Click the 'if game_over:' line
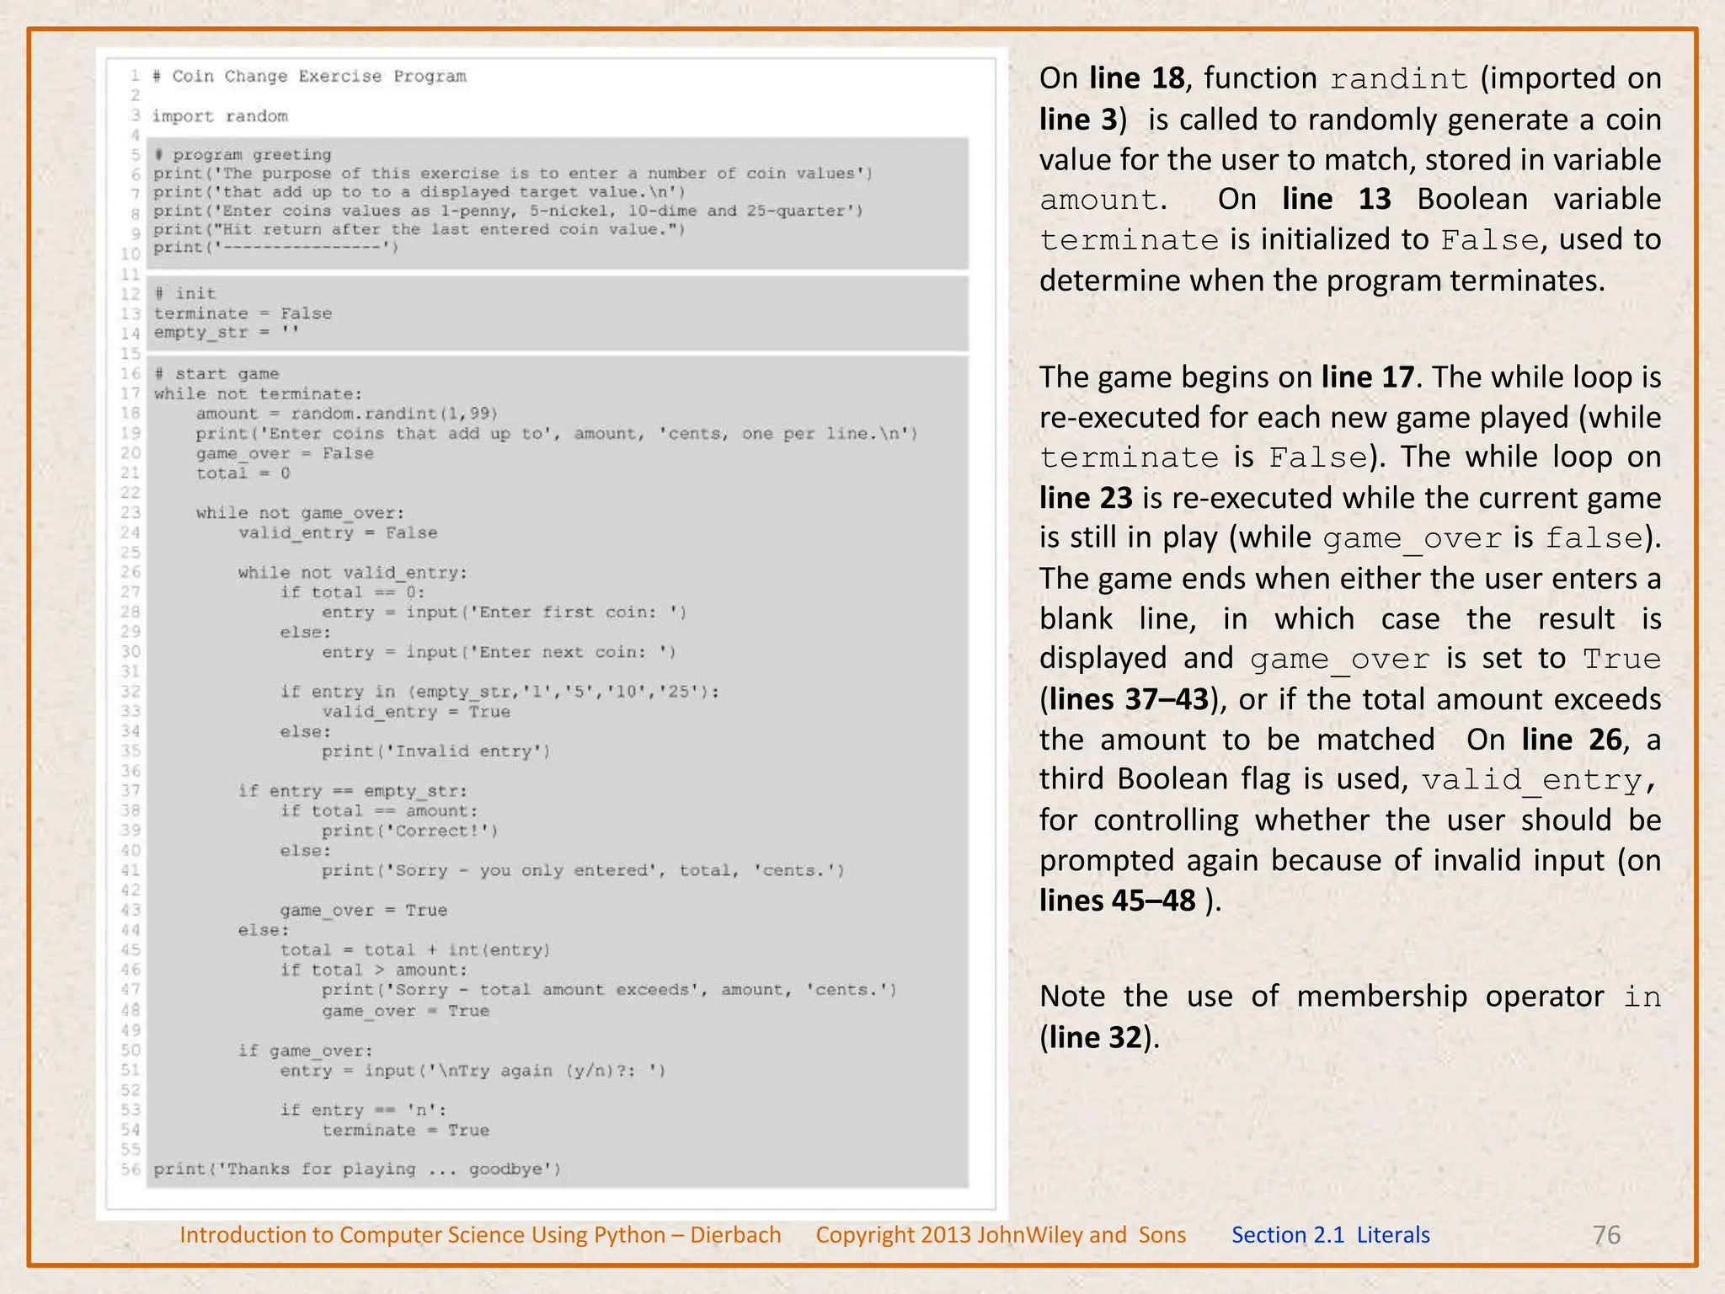This screenshot has height=1294, width=1725. click(305, 1051)
